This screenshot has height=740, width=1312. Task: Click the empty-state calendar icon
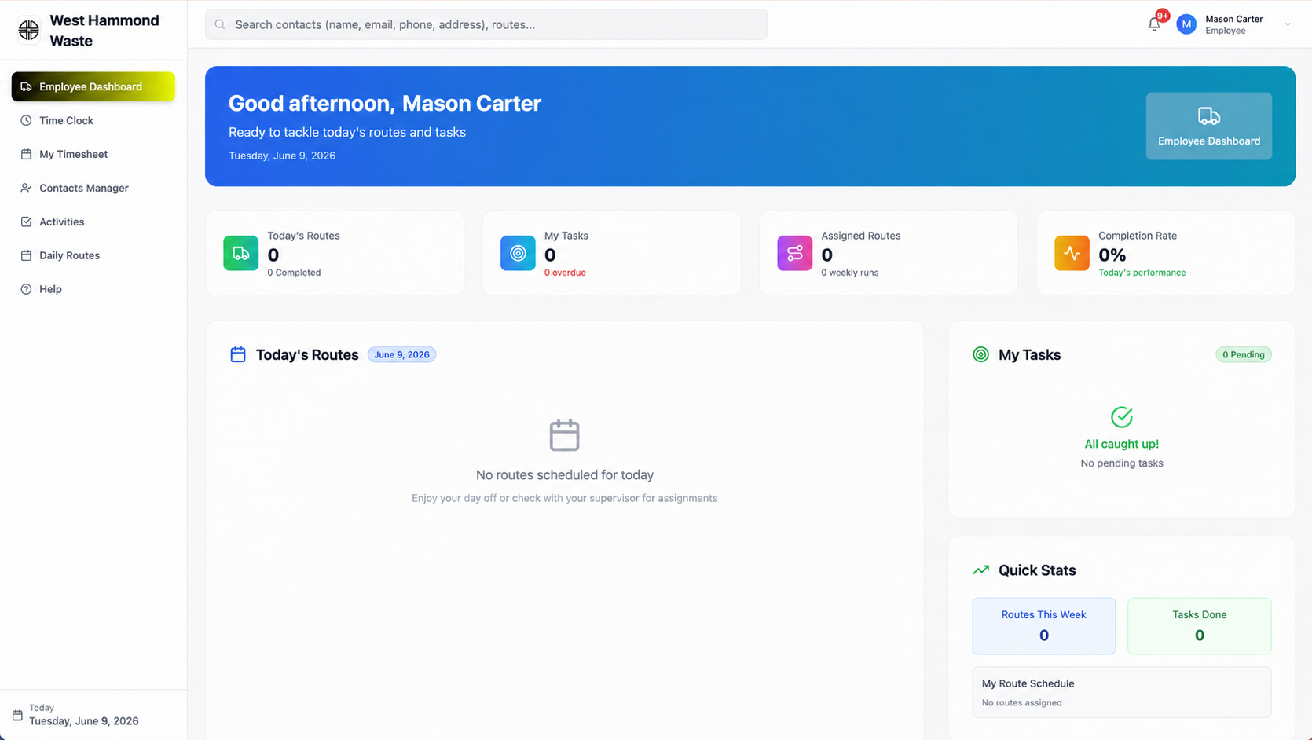click(564, 435)
